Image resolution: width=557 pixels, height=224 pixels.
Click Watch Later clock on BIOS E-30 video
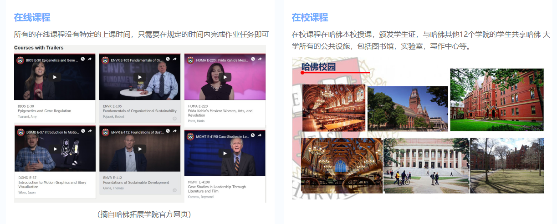click(x=83, y=59)
